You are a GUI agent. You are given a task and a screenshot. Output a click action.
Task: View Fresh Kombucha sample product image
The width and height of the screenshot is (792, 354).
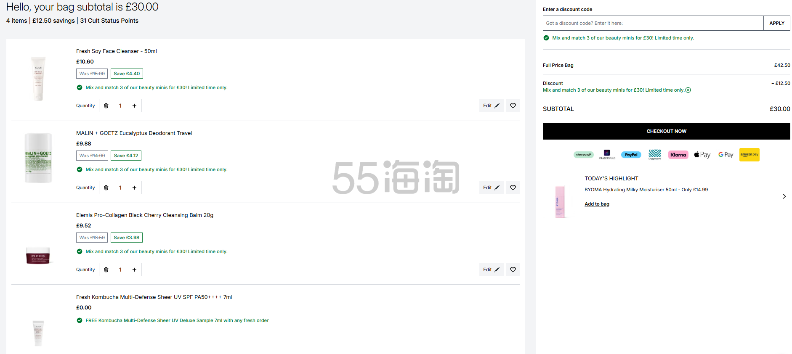click(x=38, y=333)
